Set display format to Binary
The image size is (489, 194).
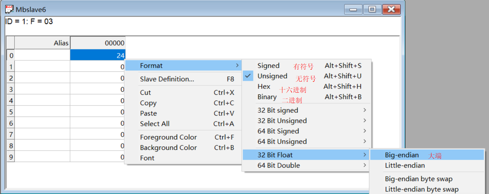point(267,97)
